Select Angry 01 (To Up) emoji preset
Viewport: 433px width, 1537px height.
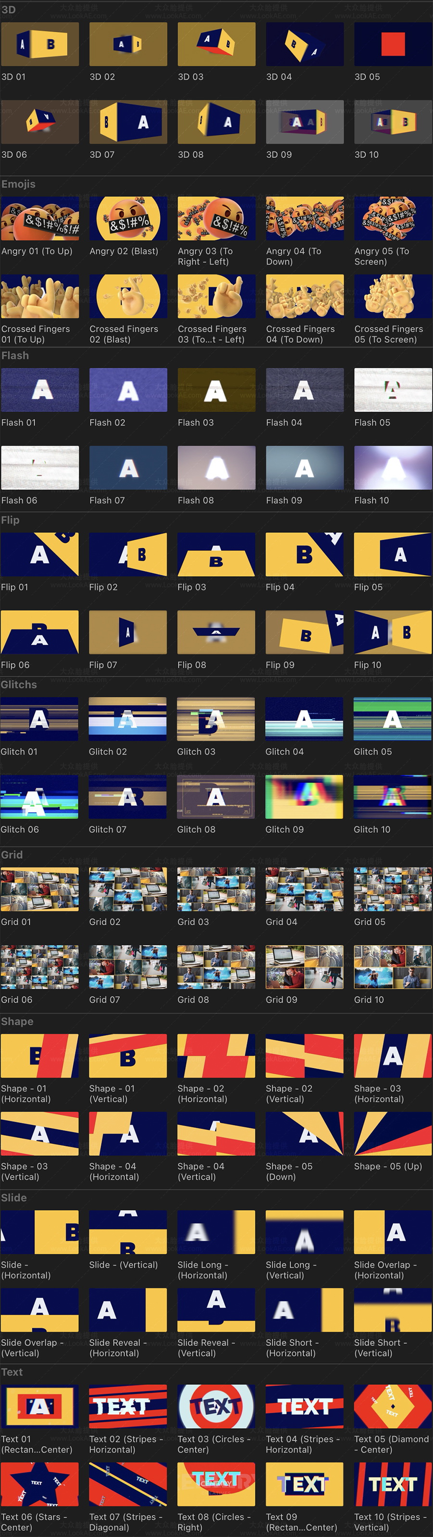[40, 219]
